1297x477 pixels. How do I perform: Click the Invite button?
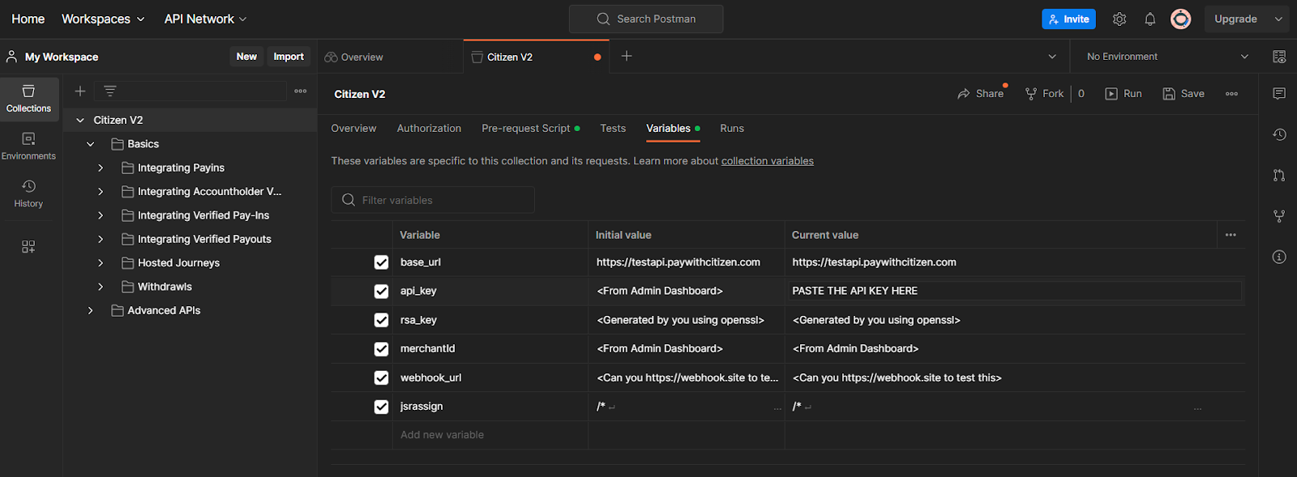(x=1068, y=19)
